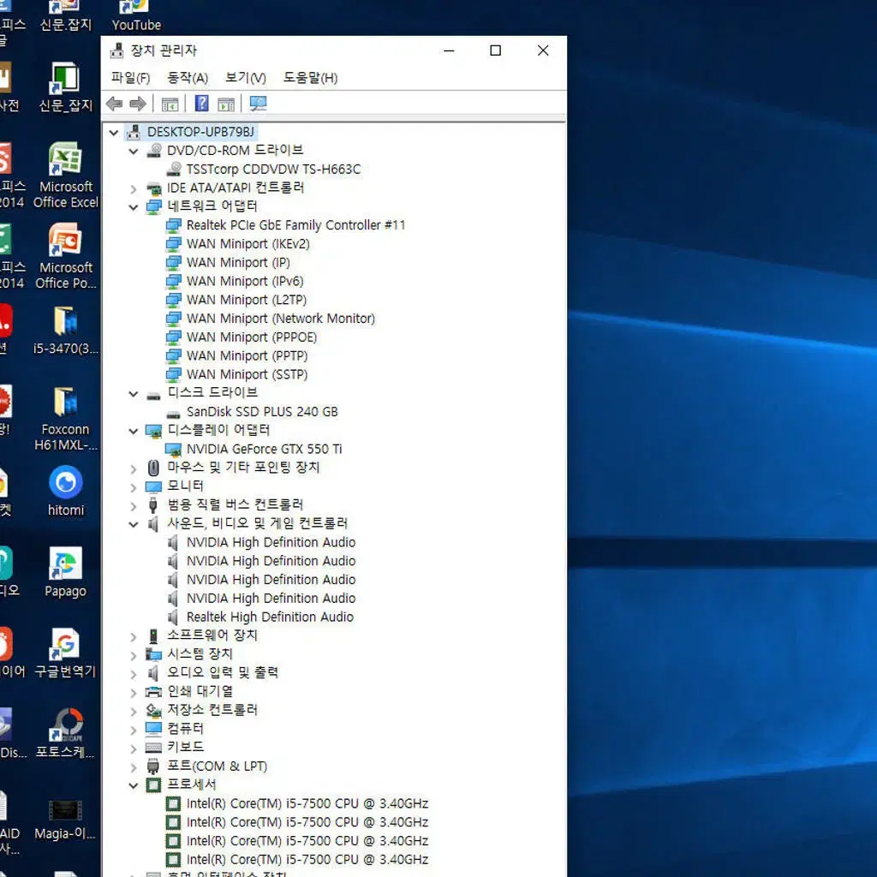The width and height of the screenshot is (877, 877).
Task: Click the USB icon for 범용 직렬 버스 컨트롤러
Action: click(153, 505)
